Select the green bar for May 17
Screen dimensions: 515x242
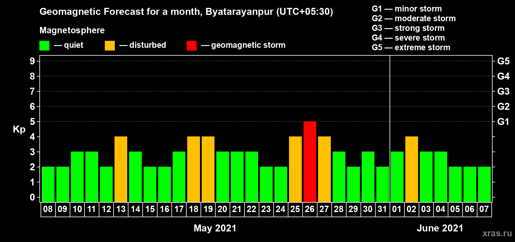[179, 177]
